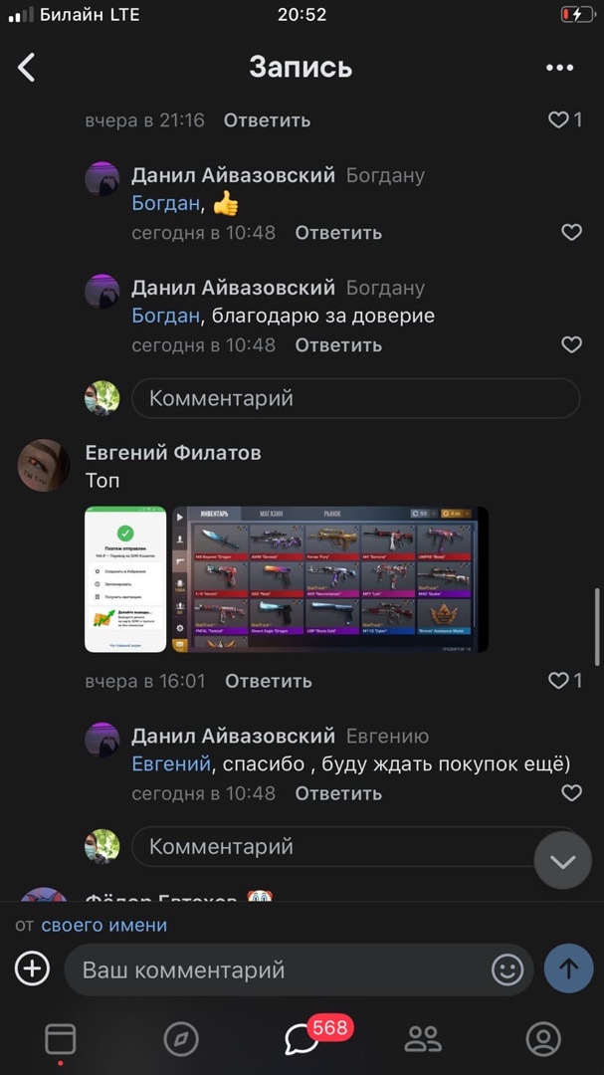This screenshot has height=1075, width=604.
Task: Change sender via "своего имени" selector
Action: pyautogui.click(x=104, y=925)
